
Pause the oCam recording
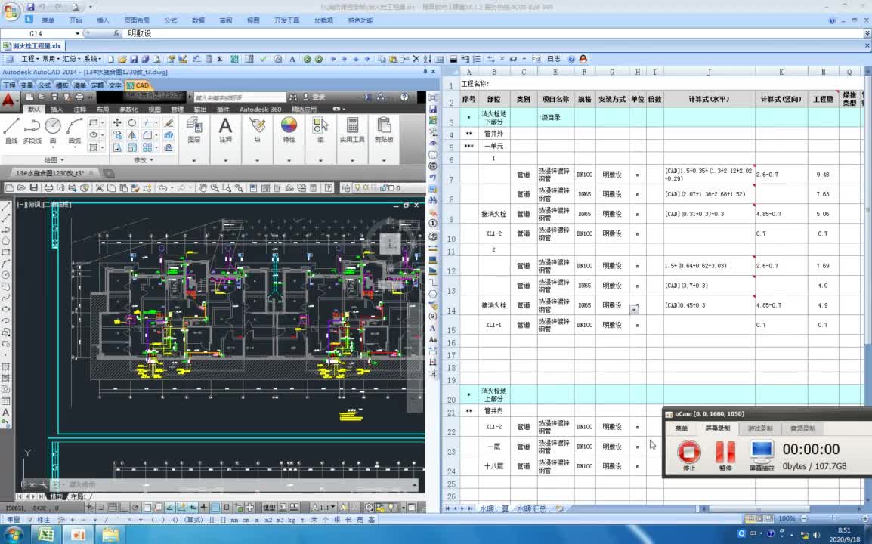pyautogui.click(x=725, y=453)
